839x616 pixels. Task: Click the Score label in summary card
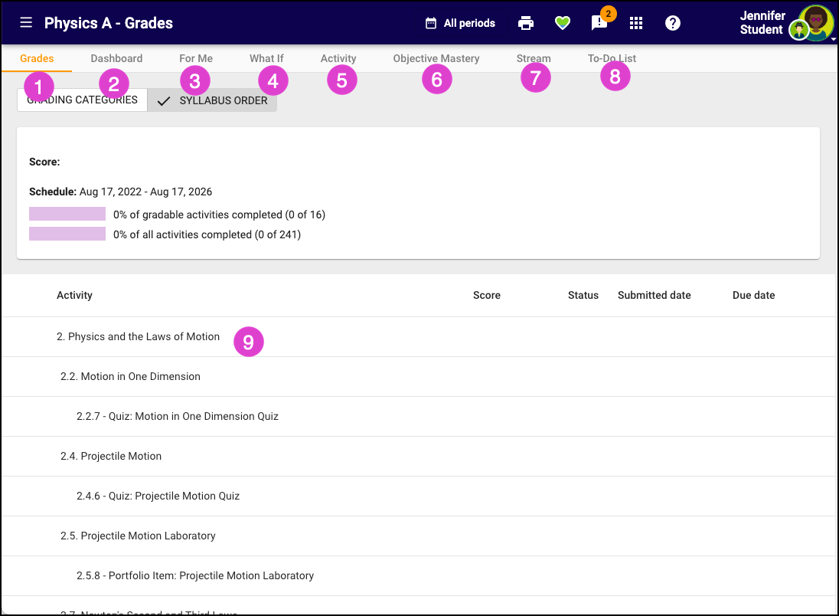(44, 162)
